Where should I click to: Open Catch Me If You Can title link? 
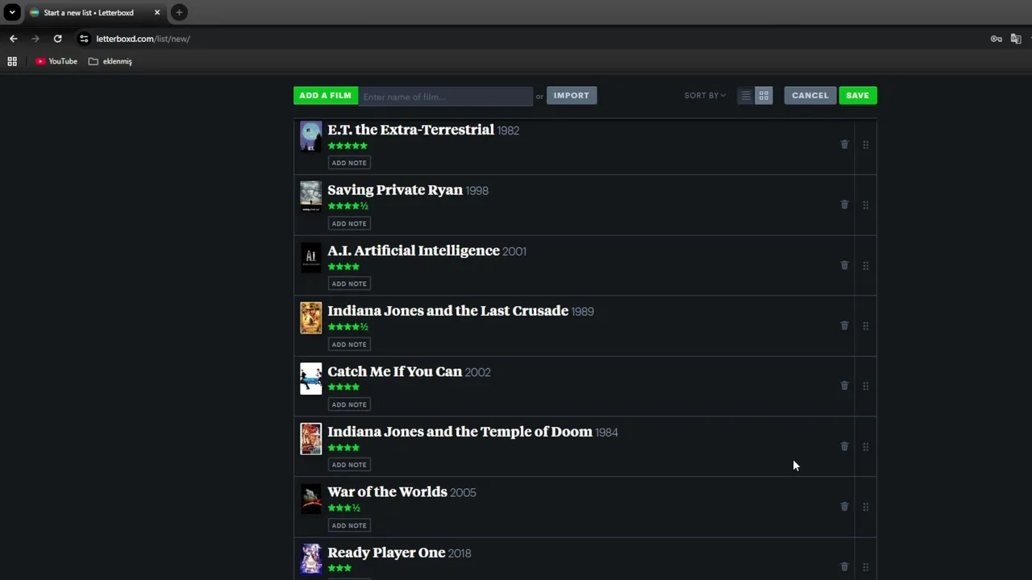pos(394,371)
